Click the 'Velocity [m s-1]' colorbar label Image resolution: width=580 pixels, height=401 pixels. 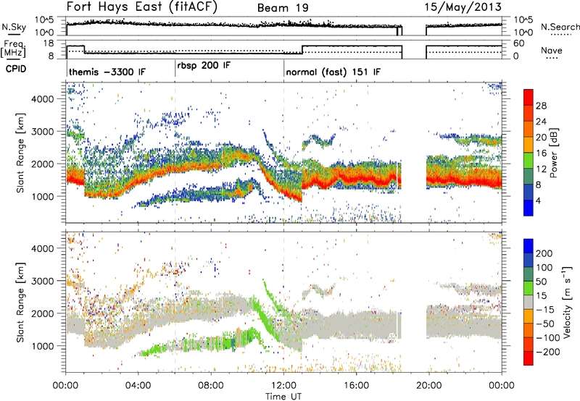567,302
